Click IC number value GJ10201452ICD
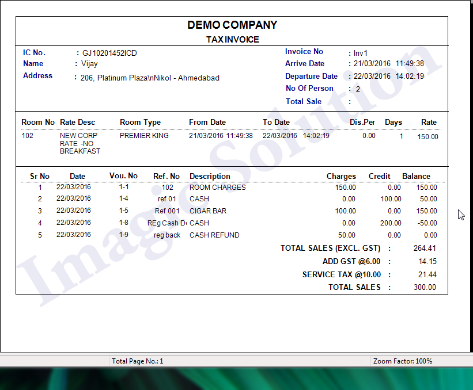This screenshot has height=390, width=473. coord(109,53)
